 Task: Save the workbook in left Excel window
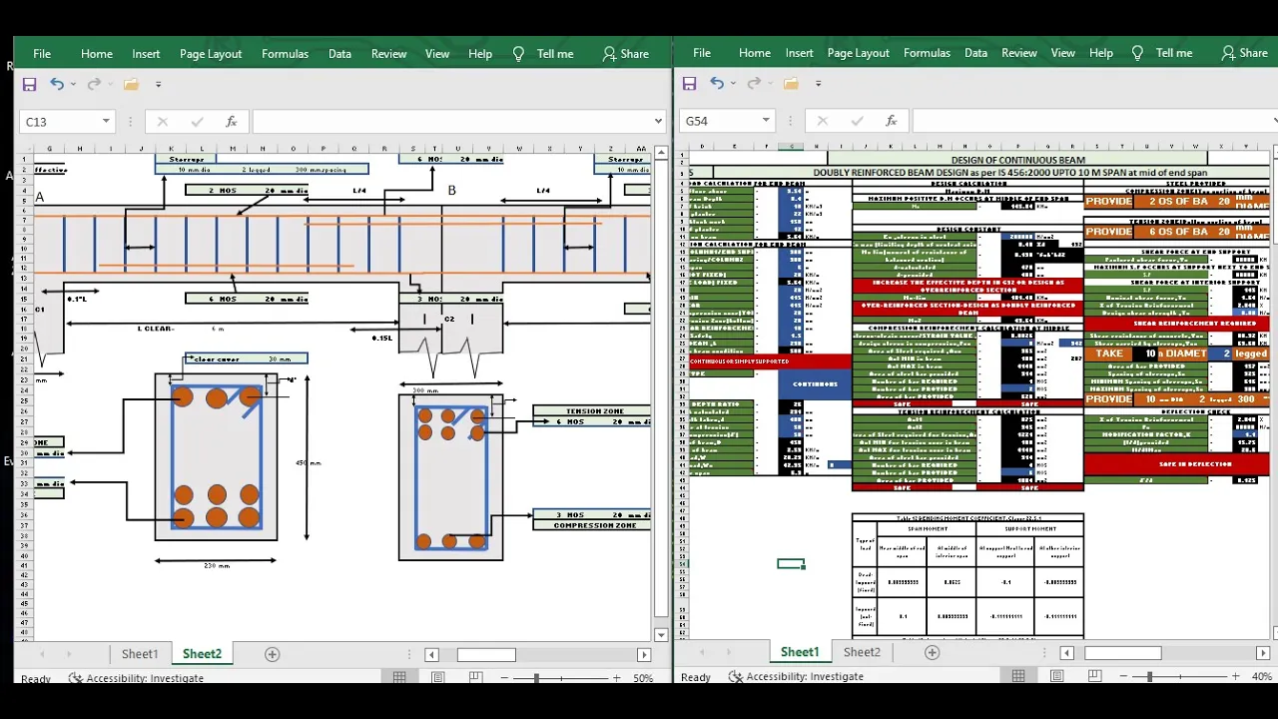pos(29,85)
